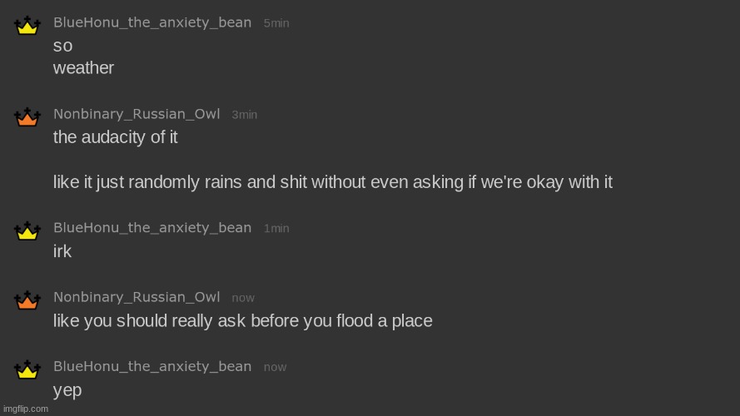Viewport: 740px width, 416px height.
Task: Click the message about it randomly raining
Action: [332, 182]
